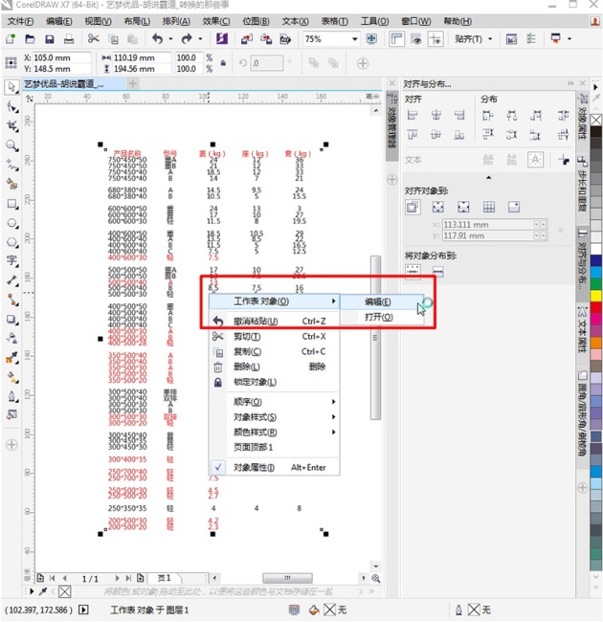603x622 pixels.
Task: Select the Text tool (字)
Action: [11, 261]
